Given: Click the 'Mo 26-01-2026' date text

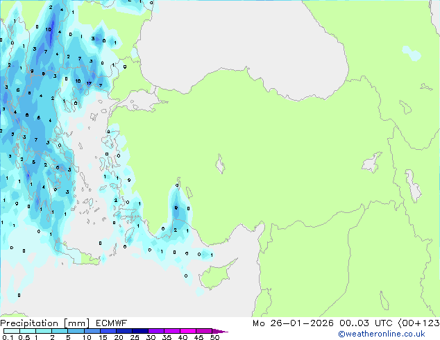Looking at the screenshot, I should click(x=293, y=323).
